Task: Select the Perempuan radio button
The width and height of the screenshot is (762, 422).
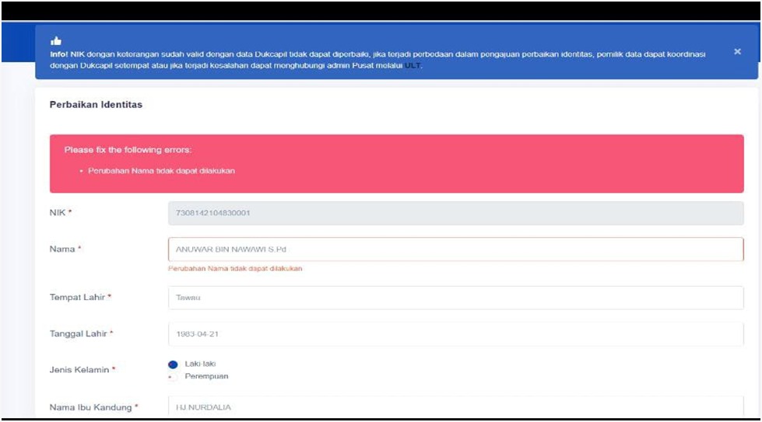Action: (173, 377)
